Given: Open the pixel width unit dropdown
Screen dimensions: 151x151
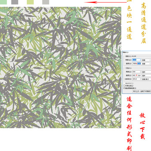Looking at the screenshot, I should point(146,60).
